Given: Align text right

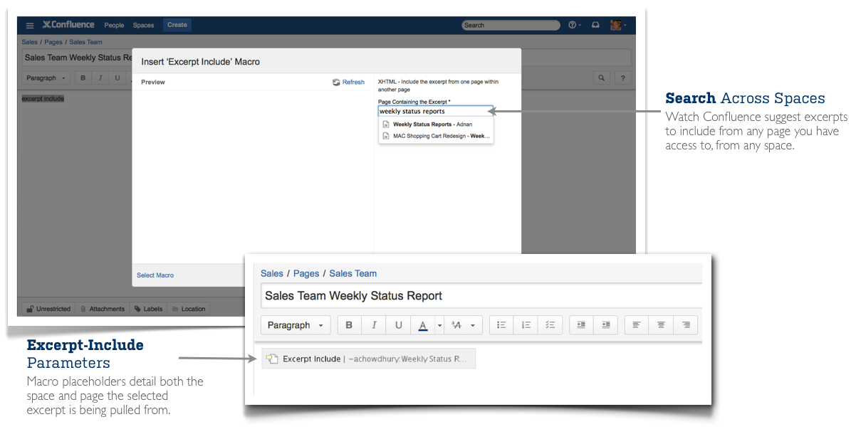Looking at the screenshot, I should pos(686,325).
